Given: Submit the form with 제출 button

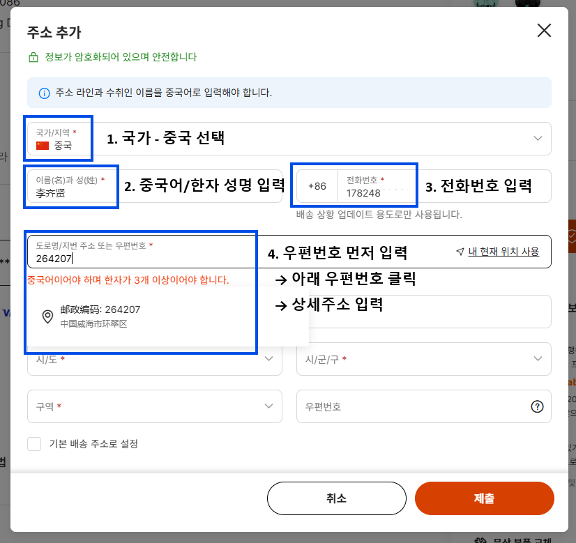Looking at the screenshot, I should [x=484, y=498].
